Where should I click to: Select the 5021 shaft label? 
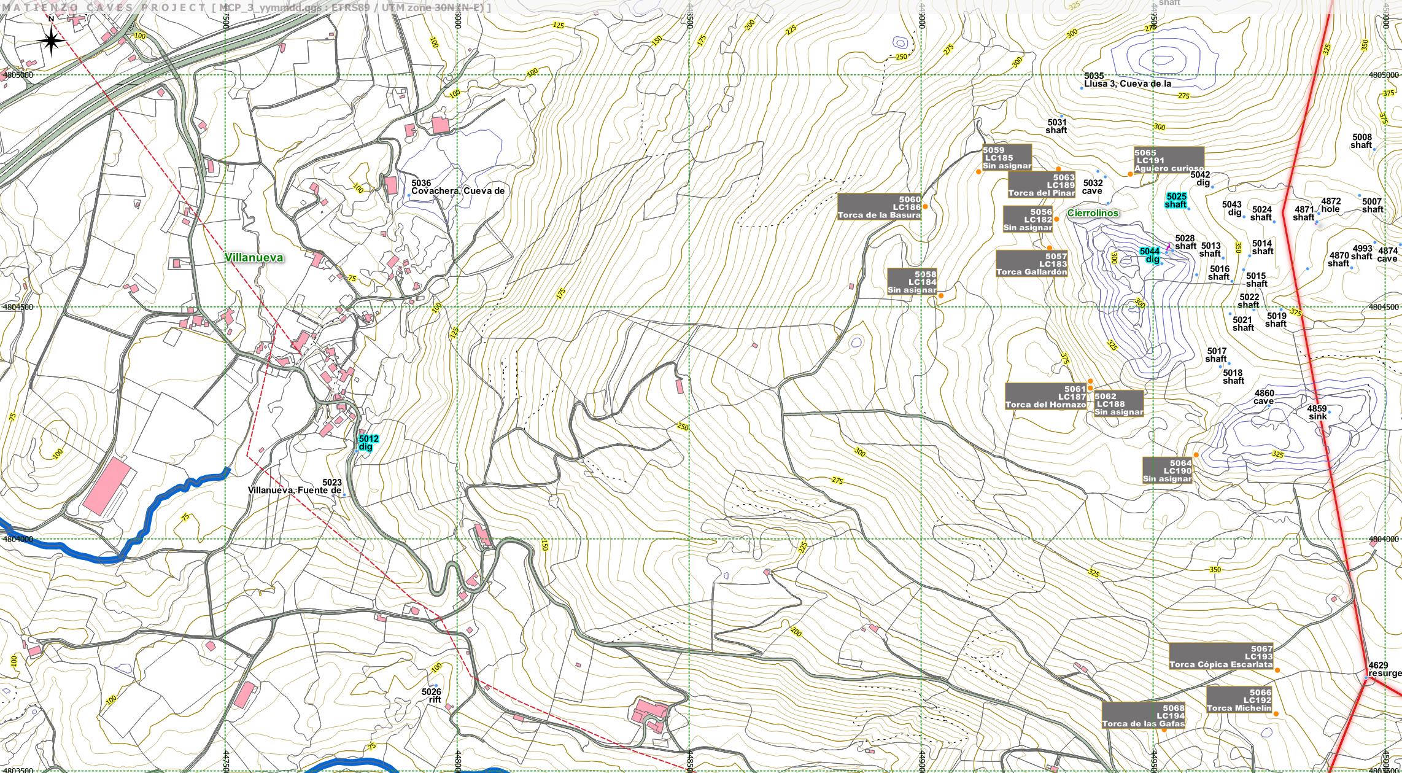tap(1243, 324)
